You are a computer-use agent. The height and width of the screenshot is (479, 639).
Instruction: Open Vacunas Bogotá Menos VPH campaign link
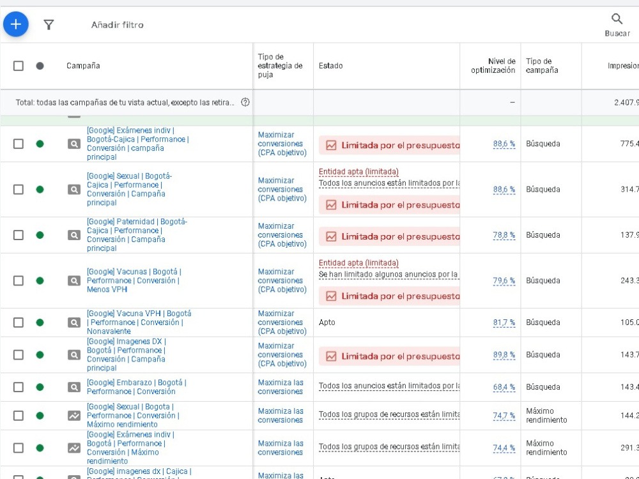coord(134,280)
